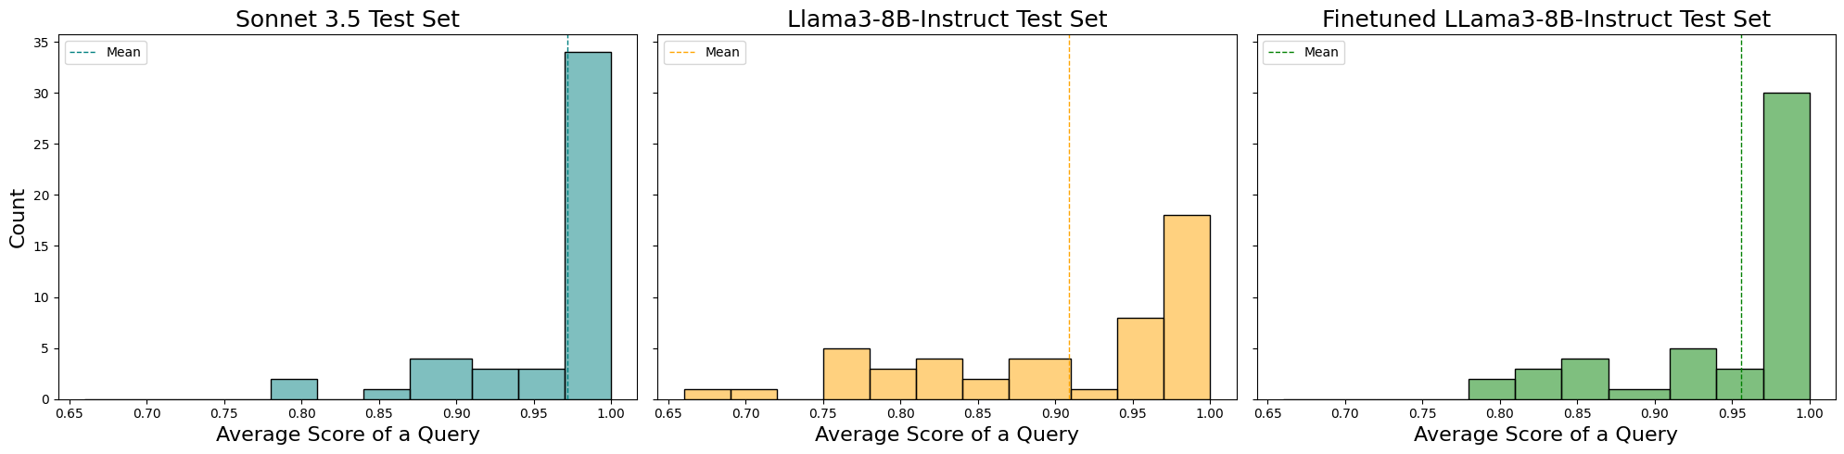
Task: Click the leftmost teal bar near 0.80
Action: (294, 389)
